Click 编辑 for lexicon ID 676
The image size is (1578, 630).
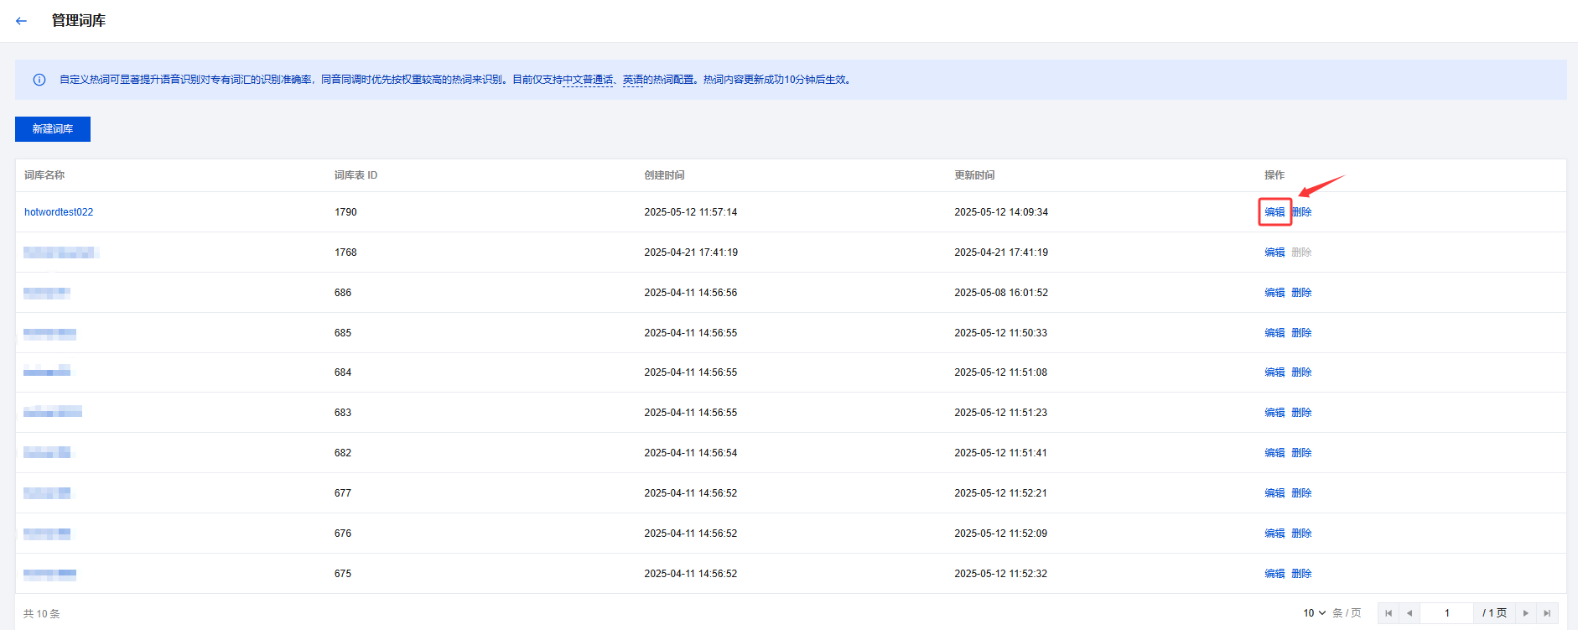1274,534
